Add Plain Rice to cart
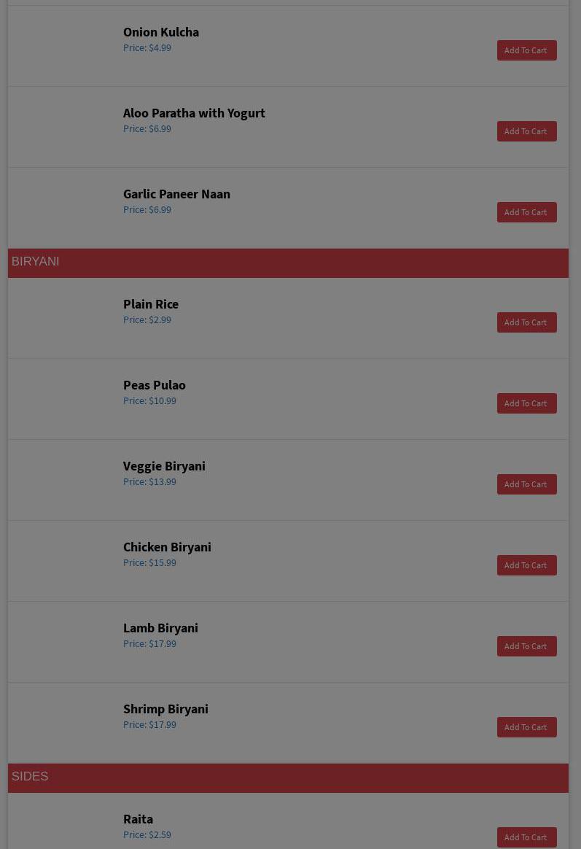The height and width of the screenshot is (849, 581). coord(526,322)
